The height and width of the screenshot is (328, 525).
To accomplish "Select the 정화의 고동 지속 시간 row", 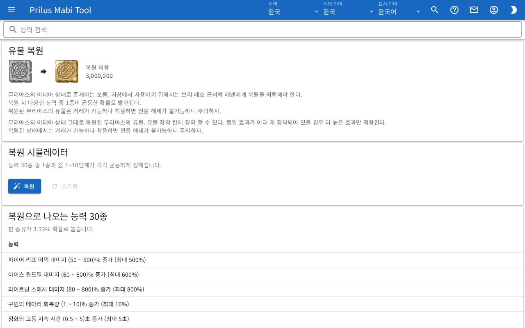I will coord(262,319).
